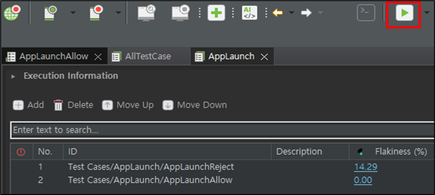This screenshot has width=435, height=195.
Task: Open the Run button dropdown arrow
Action: [x=427, y=13]
